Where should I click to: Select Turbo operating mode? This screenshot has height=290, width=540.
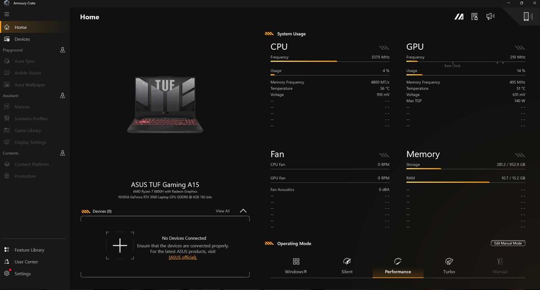tap(449, 266)
